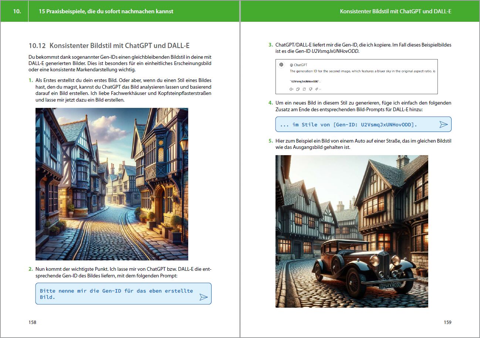Click page number 158
Image resolution: width=480 pixels, height=338 pixels.
click(x=33, y=322)
